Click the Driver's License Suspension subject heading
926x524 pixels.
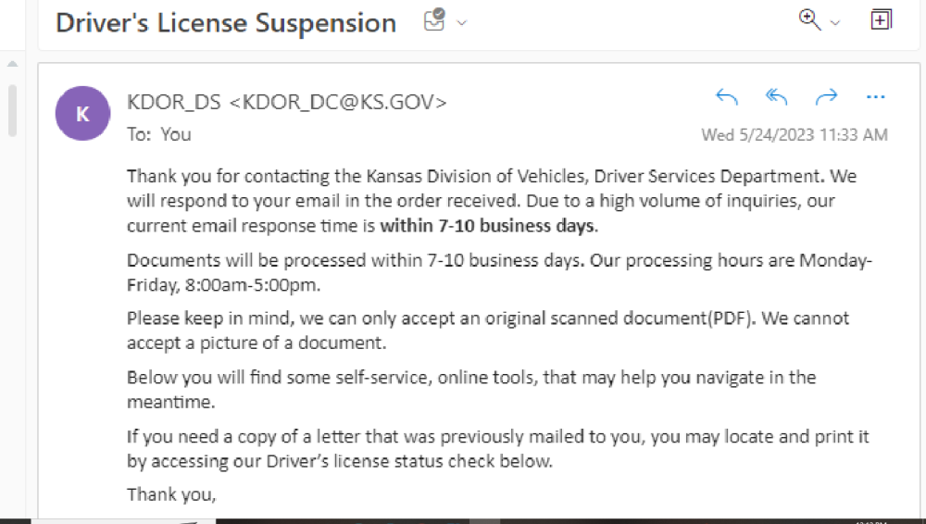click(x=226, y=23)
